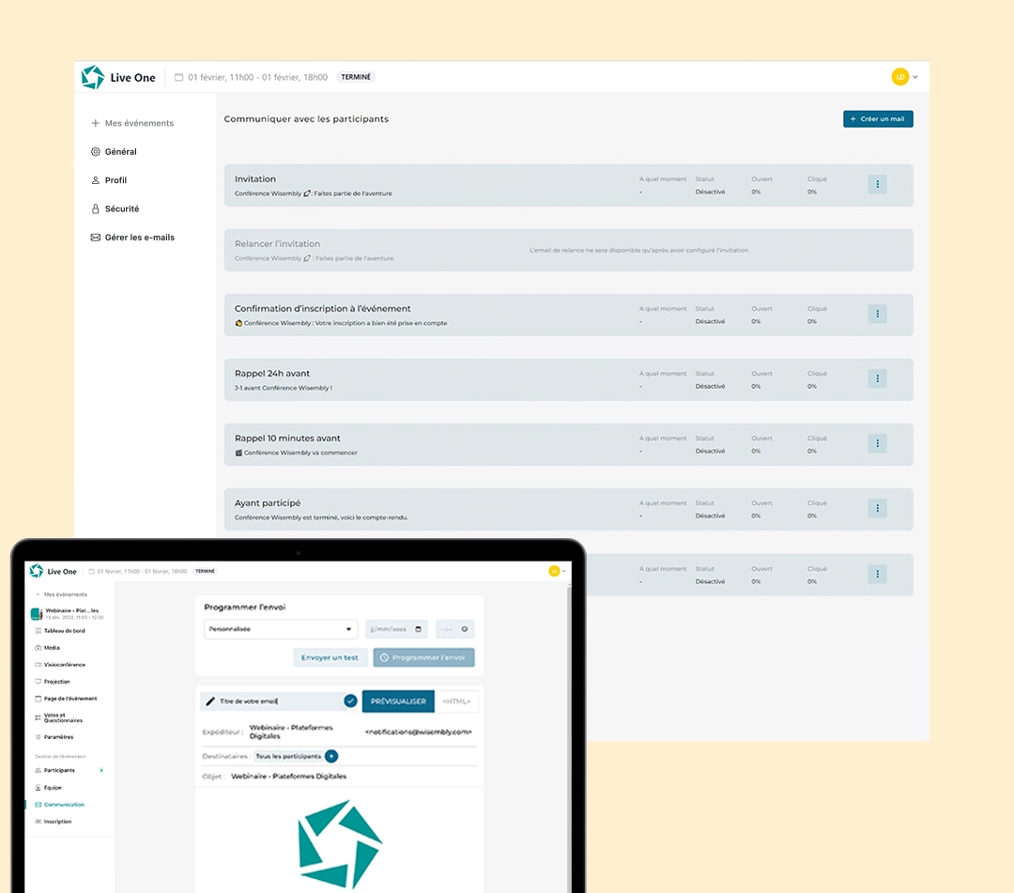Click the plus icon next to Mes événements
Image resolution: width=1014 pixels, height=893 pixels.
[x=95, y=123]
